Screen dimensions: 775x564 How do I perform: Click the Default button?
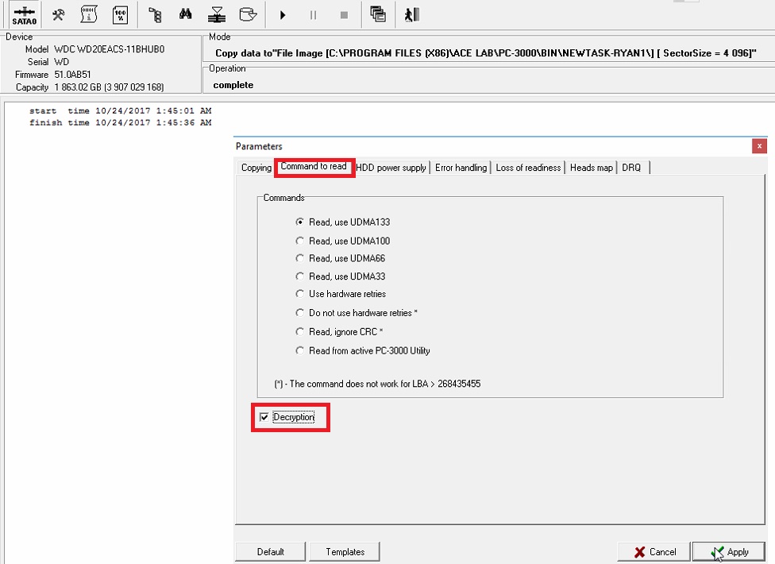(x=270, y=551)
